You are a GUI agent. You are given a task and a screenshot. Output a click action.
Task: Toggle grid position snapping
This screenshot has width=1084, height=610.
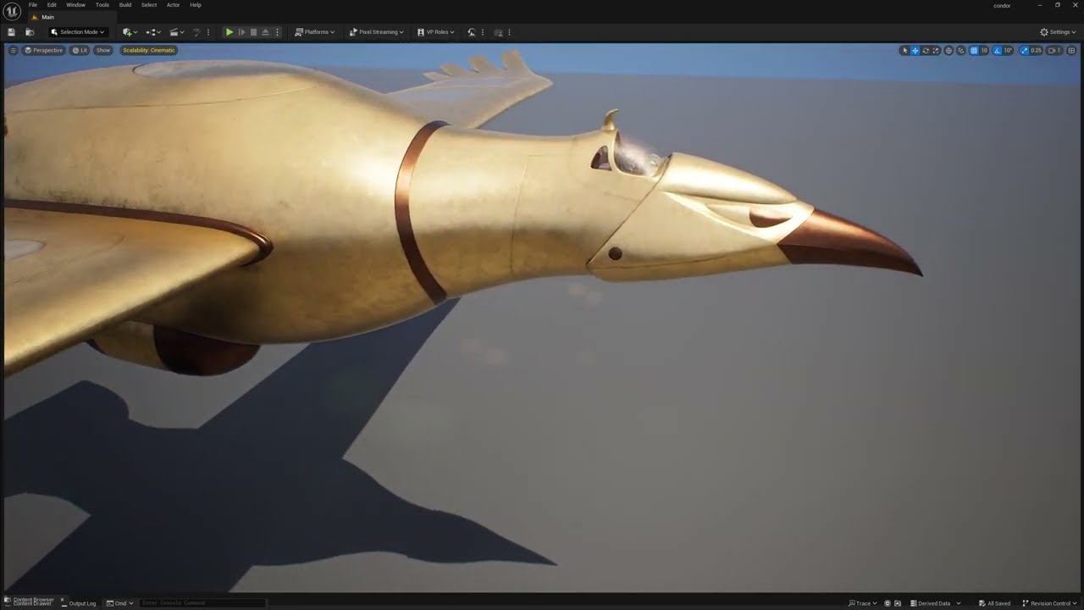(974, 51)
